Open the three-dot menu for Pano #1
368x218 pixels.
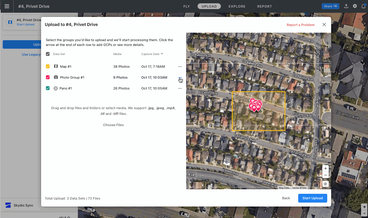pos(180,88)
